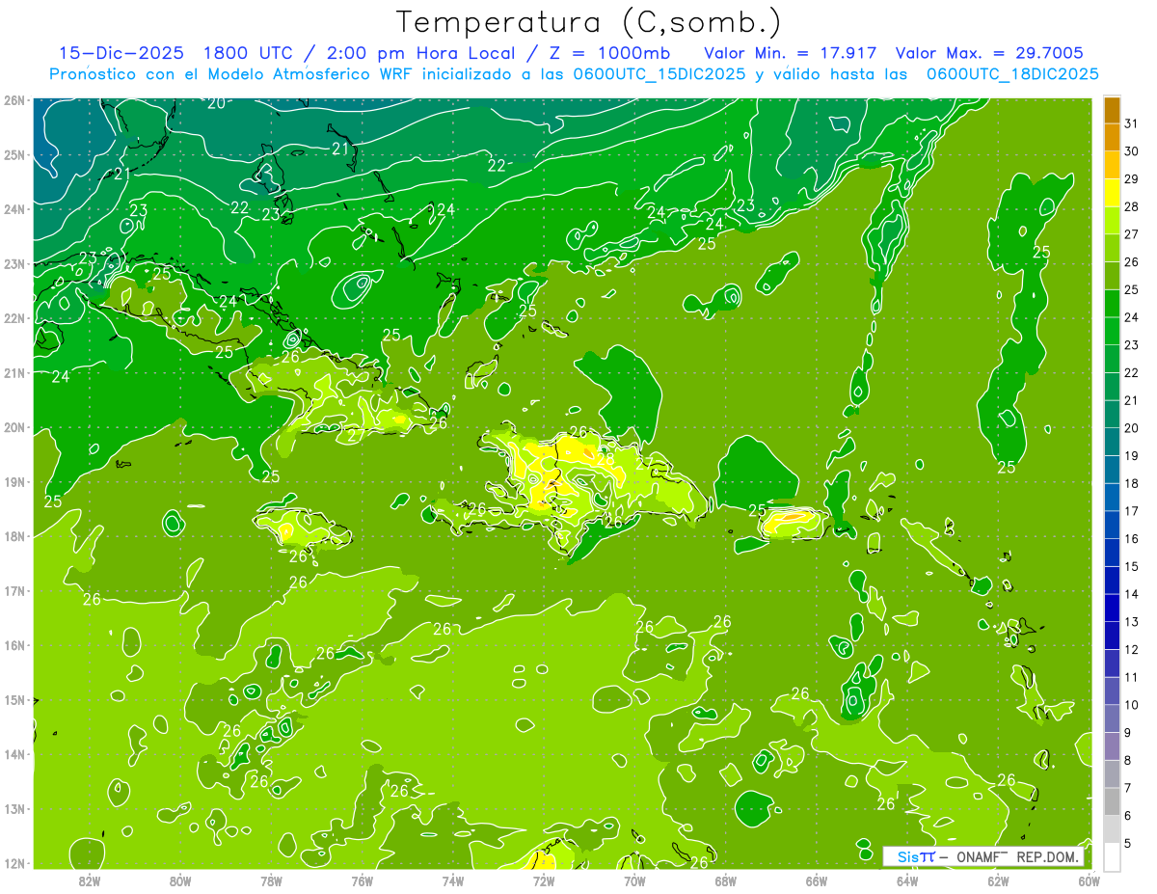Click the 21N latitude axis label
Image resolution: width=1157 pixels, height=894 pixels.
[14, 372]
